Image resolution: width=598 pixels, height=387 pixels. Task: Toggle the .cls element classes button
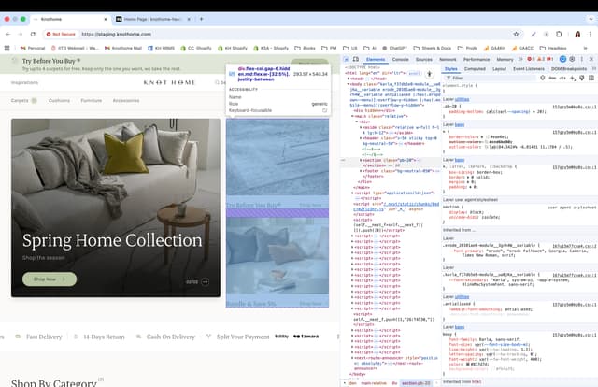point(562,78)
